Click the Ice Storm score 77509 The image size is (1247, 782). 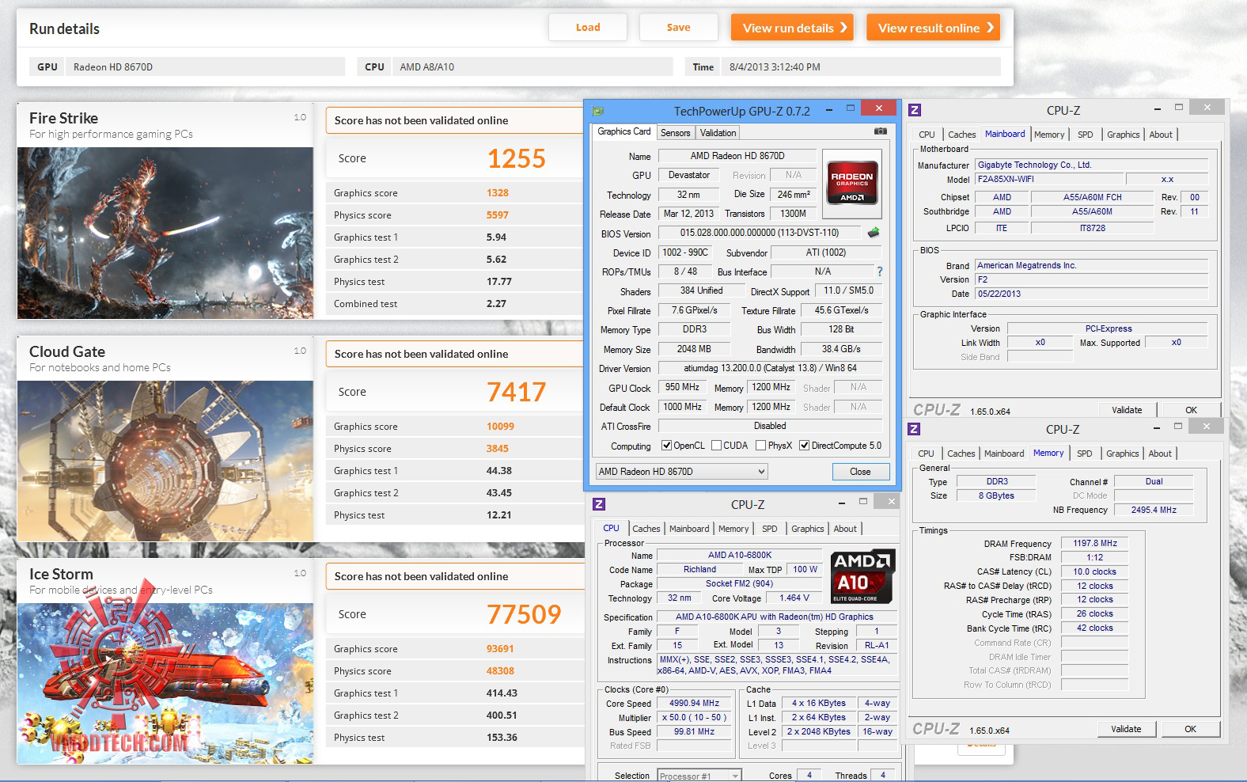pos(524,614)
